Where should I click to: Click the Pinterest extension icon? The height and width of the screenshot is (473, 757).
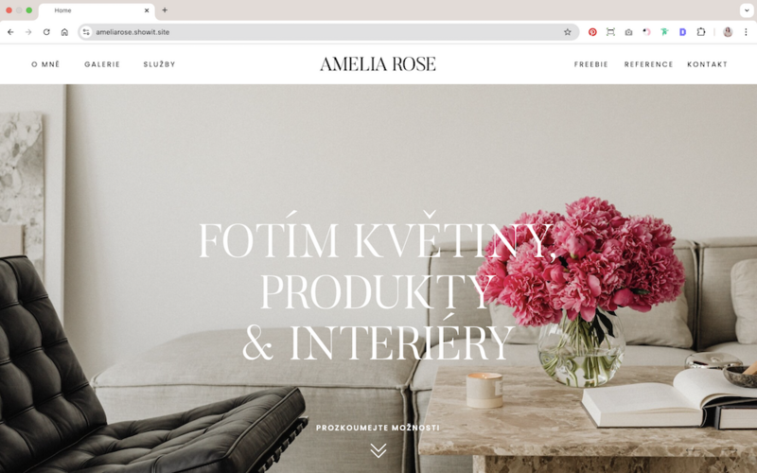click(x=592, y=32)
